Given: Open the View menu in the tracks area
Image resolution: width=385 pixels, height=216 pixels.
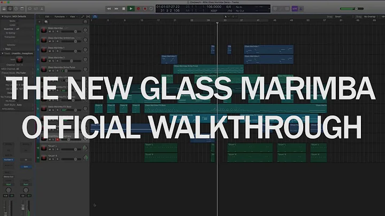Looking at the screenshot, I should [x=73, y=17].
